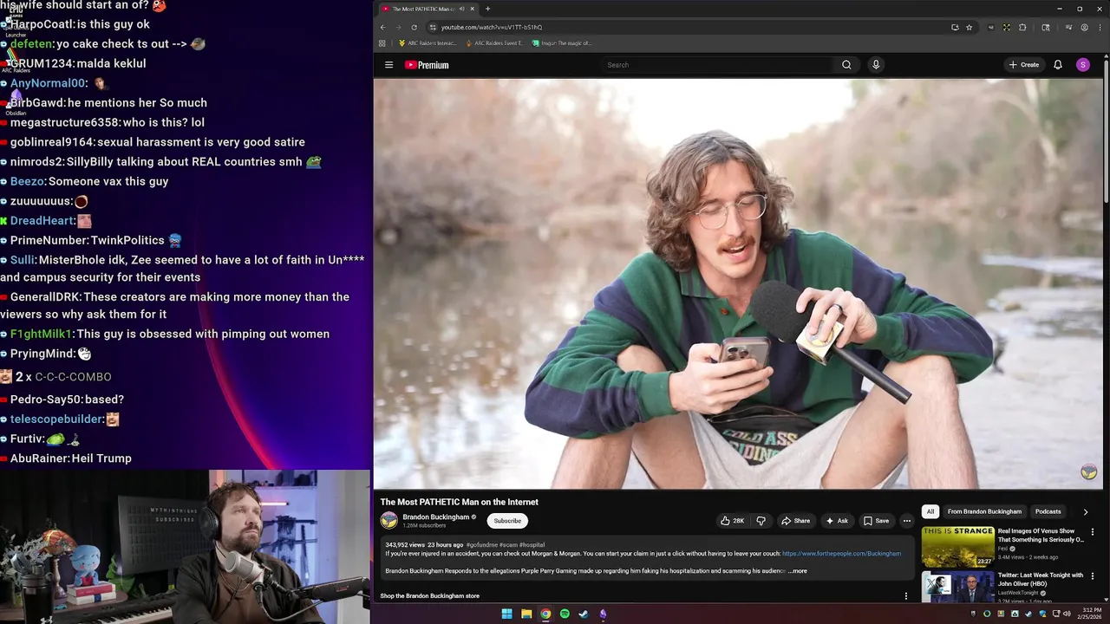The width and height of the screenshot is (1110, 624).
Task: Open Chrome apps grid in bookmarks bar
Action: [x=382, y=42]
